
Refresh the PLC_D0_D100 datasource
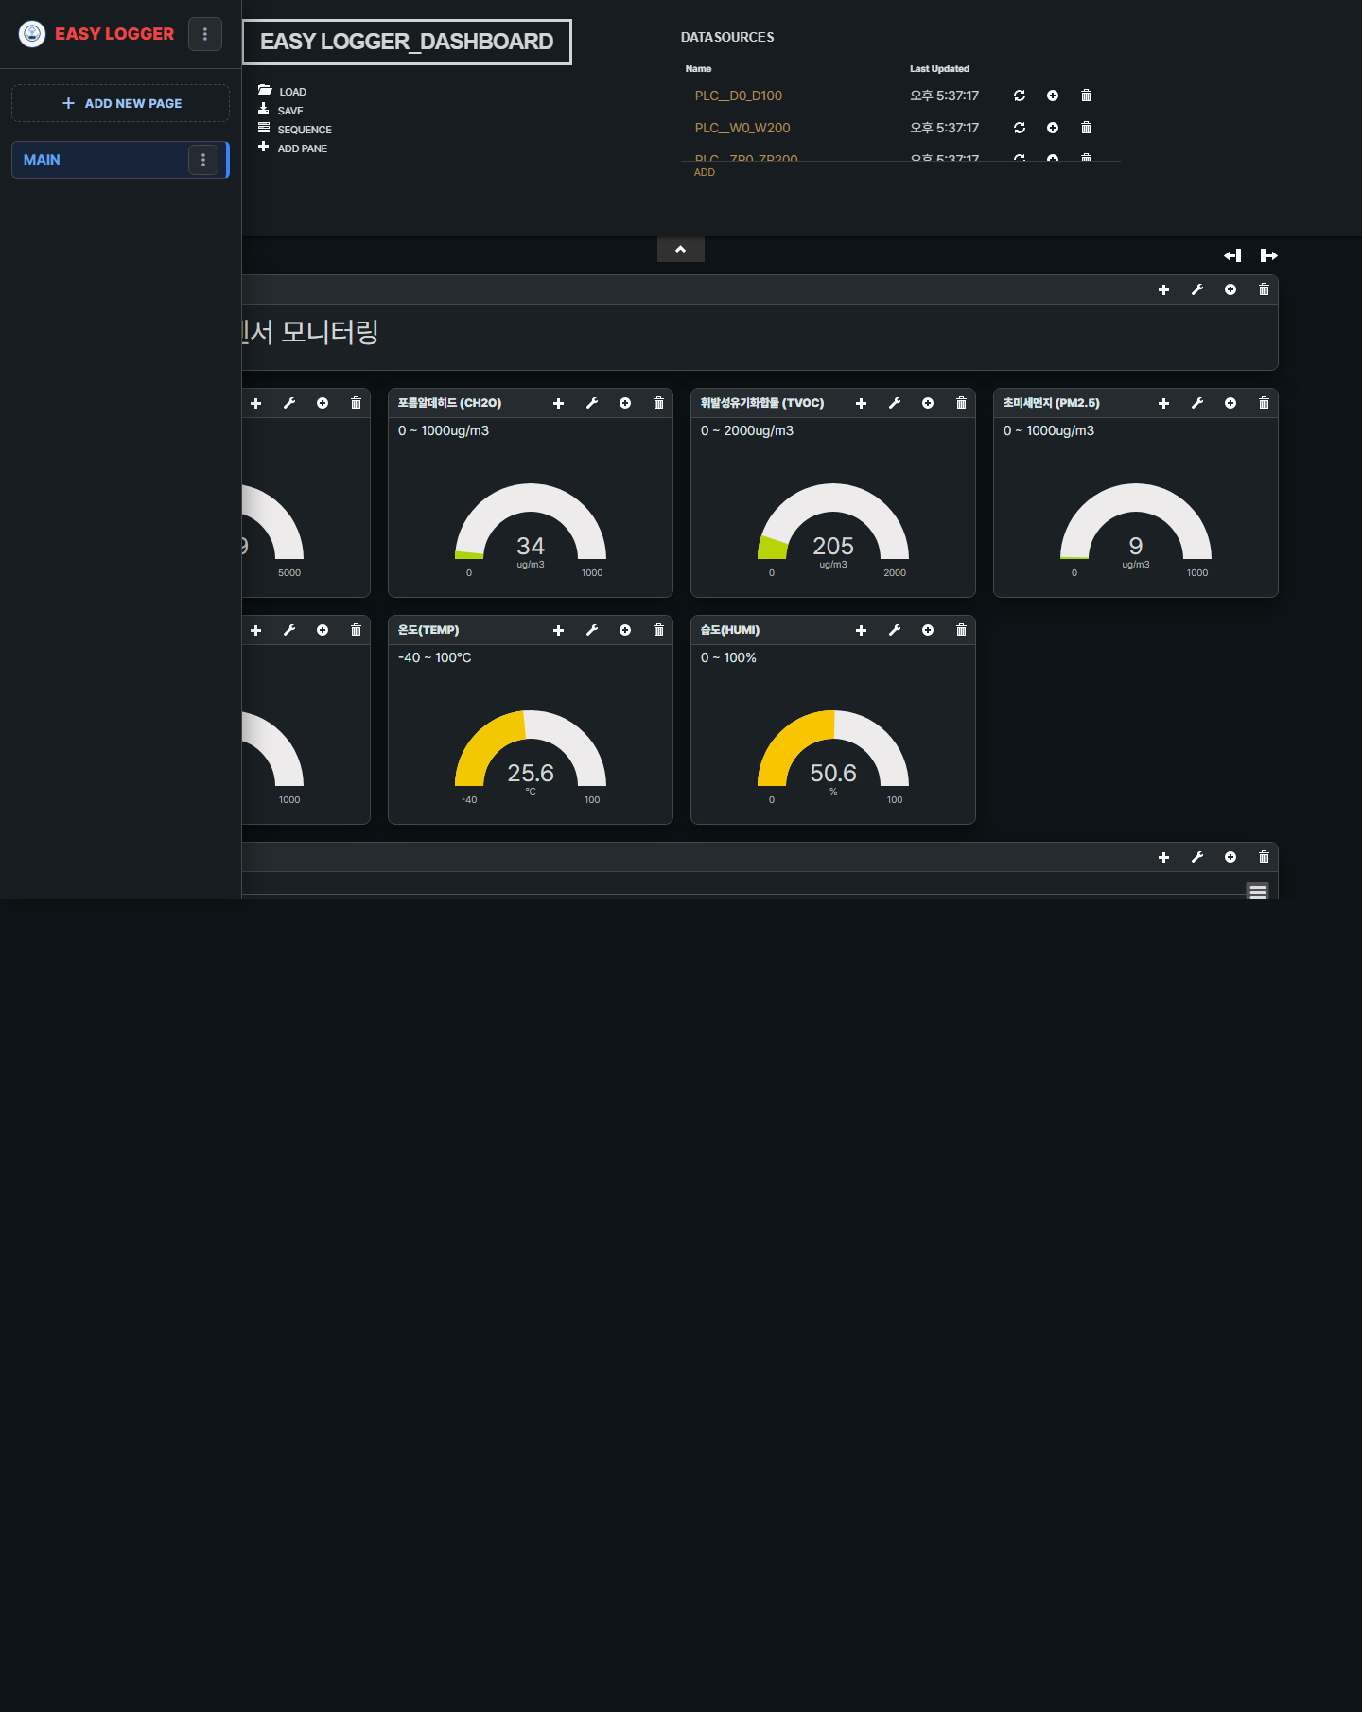1020,96
